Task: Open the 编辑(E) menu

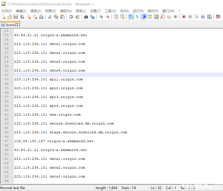Action: point(21,11)
